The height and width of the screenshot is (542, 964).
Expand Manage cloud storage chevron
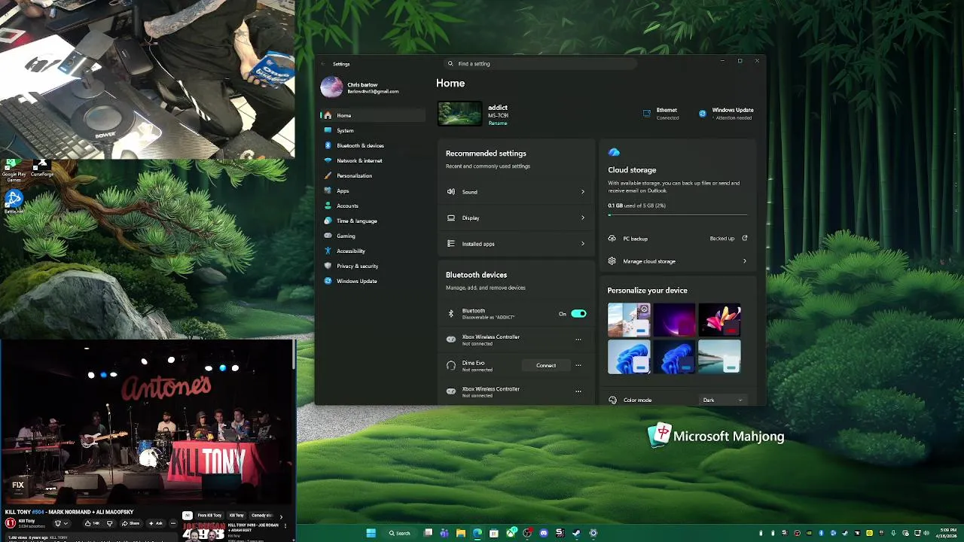745,261
